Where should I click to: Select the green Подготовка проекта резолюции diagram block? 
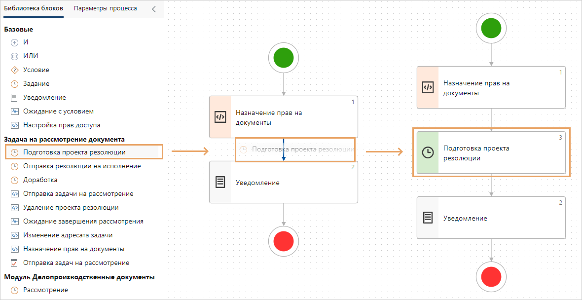pyautogui.click(x=491, y=152)
